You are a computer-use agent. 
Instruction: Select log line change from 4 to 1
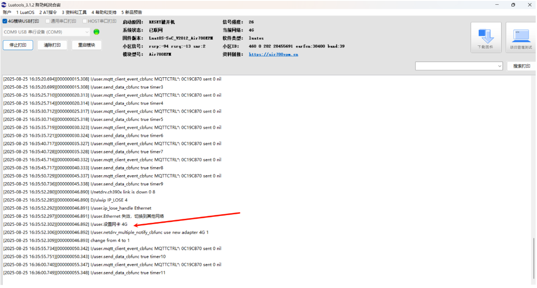click(66, 241)
